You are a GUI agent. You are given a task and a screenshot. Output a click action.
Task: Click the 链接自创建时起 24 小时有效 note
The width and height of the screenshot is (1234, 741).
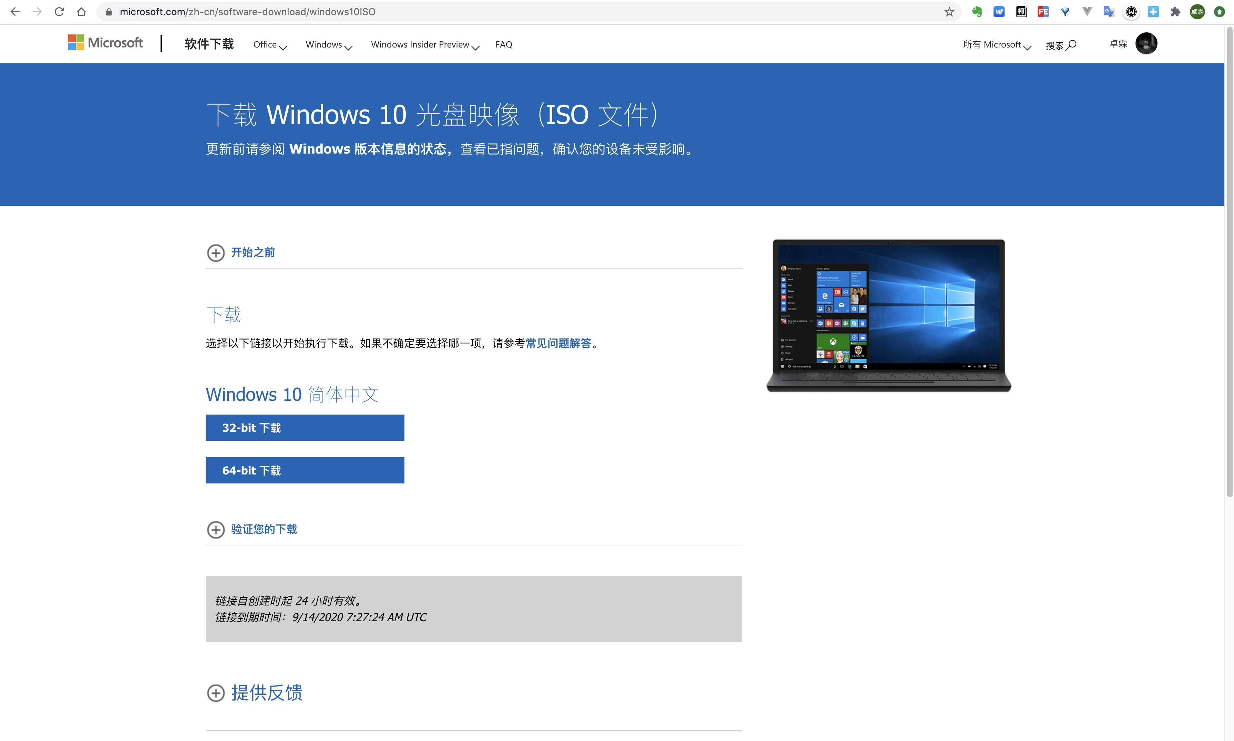tap(288, 601)
